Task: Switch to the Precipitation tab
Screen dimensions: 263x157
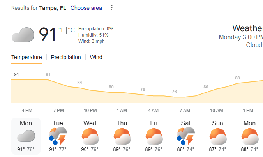Action: (x=66, y=57)
